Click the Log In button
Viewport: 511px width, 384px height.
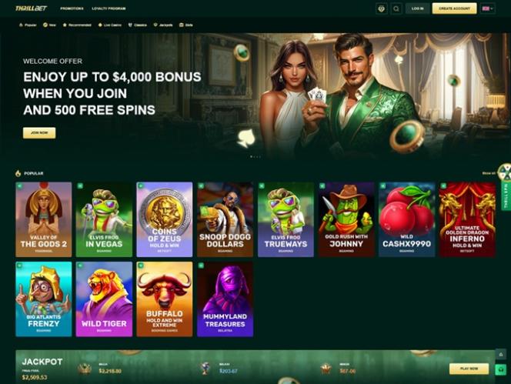417,8
